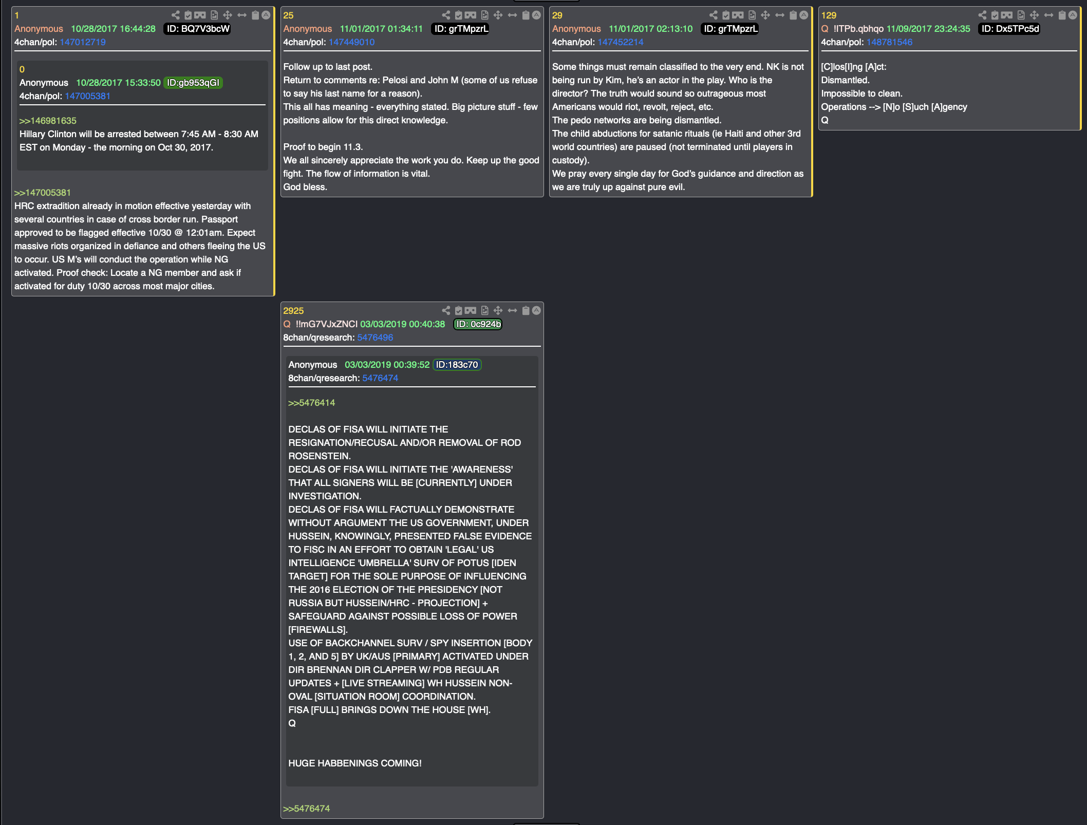Click the ID:gb953qGl green badge
1087x825 pixels.
pyautogui.click(x=193, y=83)
